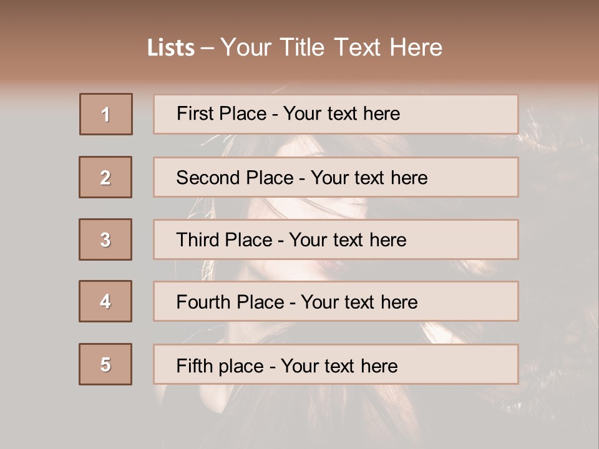Select the number 4 square

coord(105,301)
